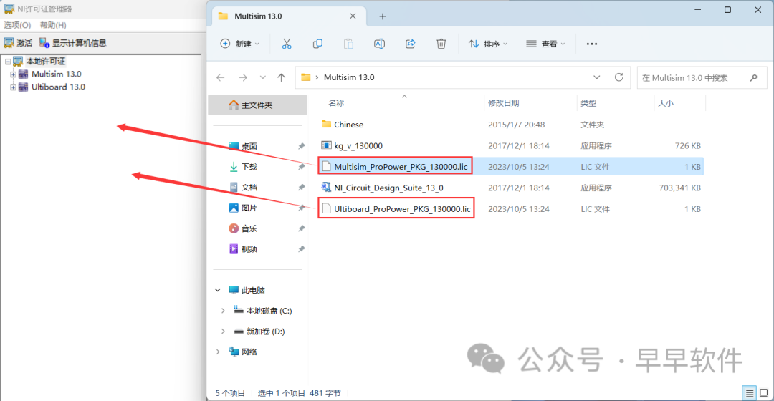Open the 帮助(H) menu in license manager

53,25
